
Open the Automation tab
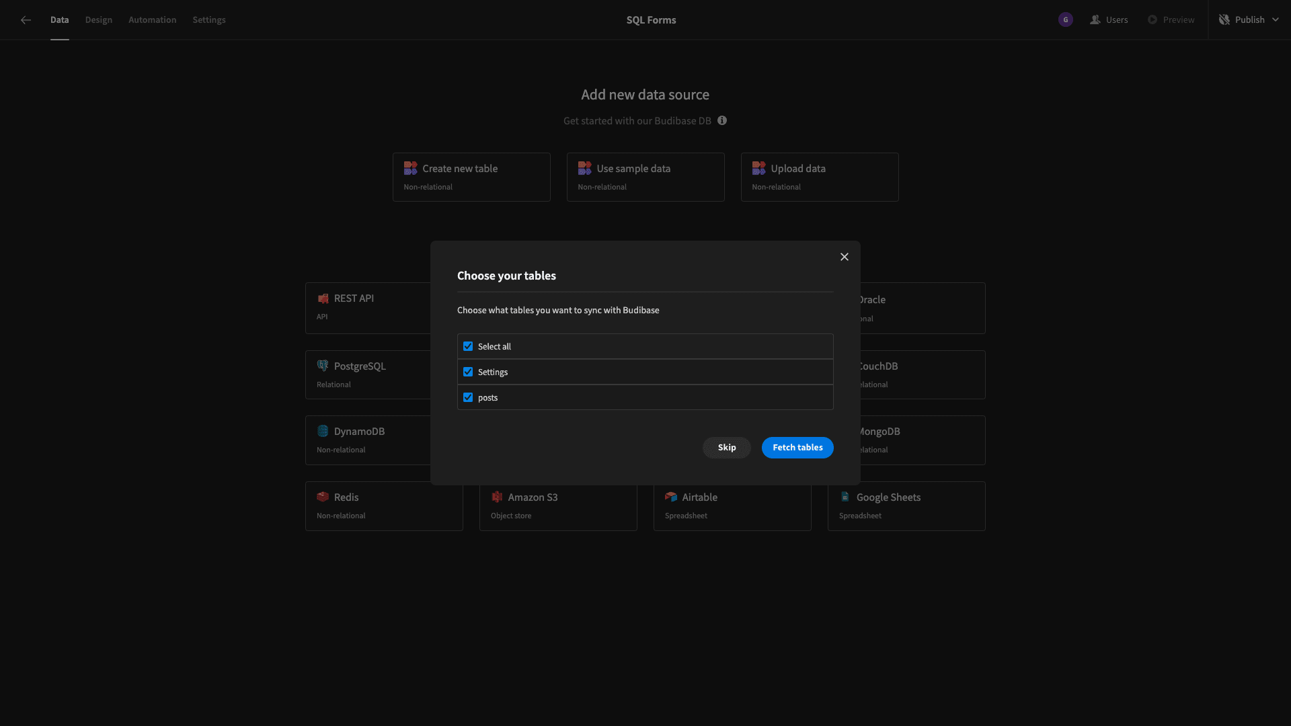153,20
